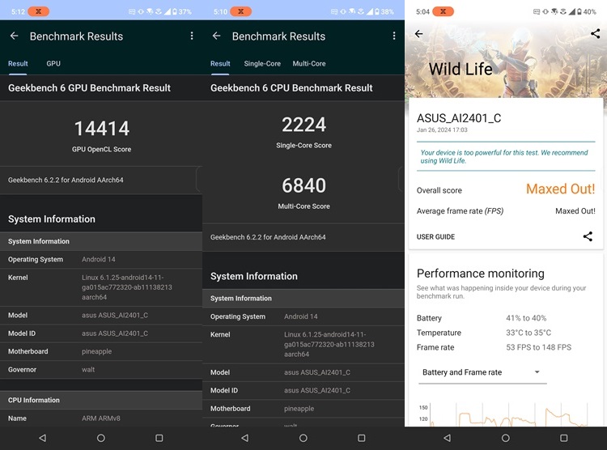Screen dimensions: 607x450
Task: Select Model row on CPU screen
Action: (x=303, y=372)
